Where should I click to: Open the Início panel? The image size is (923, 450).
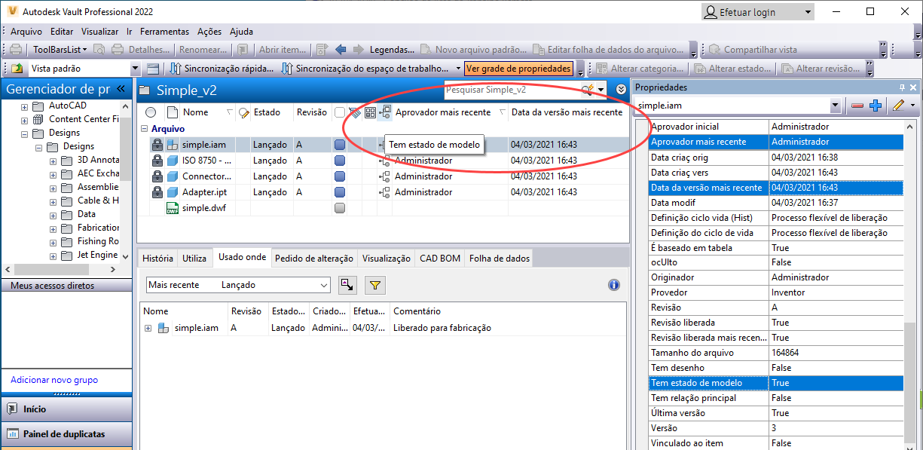[66, 409]
